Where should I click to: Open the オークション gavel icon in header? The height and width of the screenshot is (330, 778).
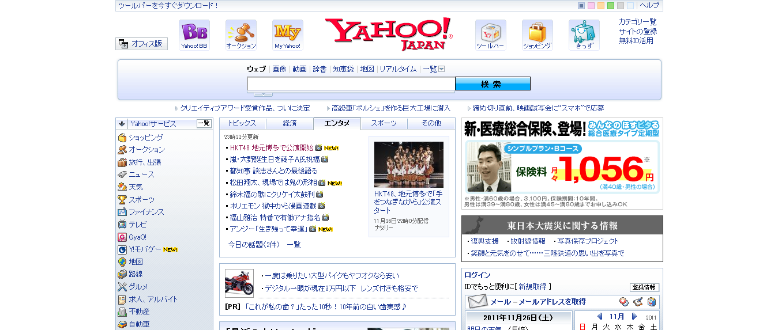pos(241,35)
